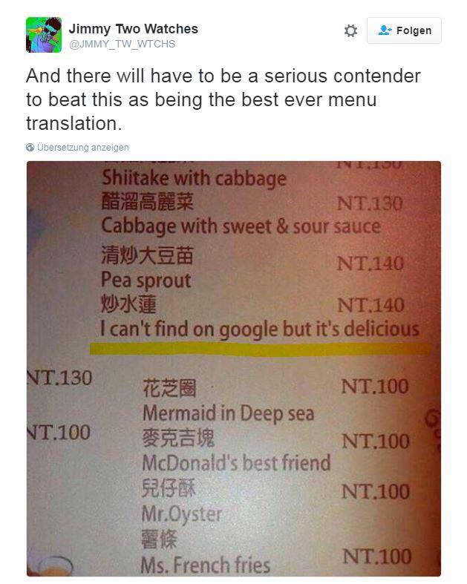Open the settings gear menu on the tweet
This screenshot has width=467, height=584.
pos(351,30)
